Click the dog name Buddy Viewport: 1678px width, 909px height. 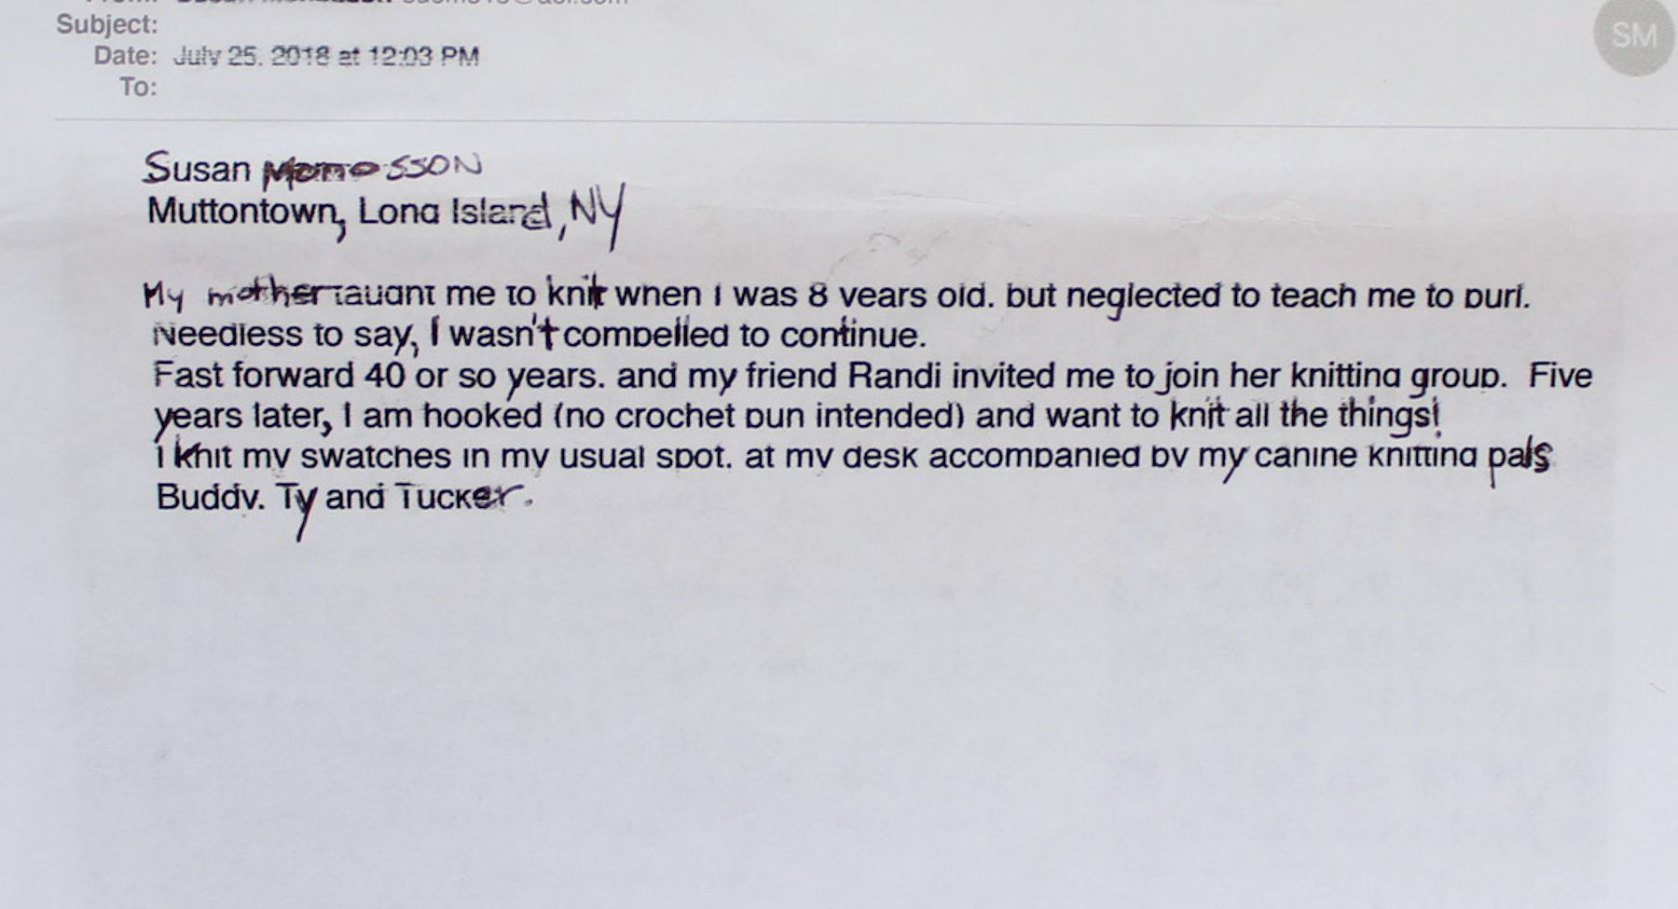pos(209,497)
